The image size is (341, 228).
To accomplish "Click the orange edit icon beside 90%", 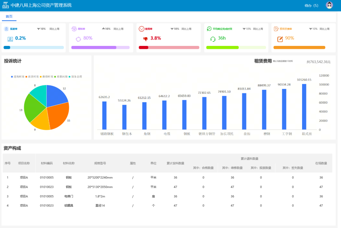I will pyautogui.click(x=280, y=39).
